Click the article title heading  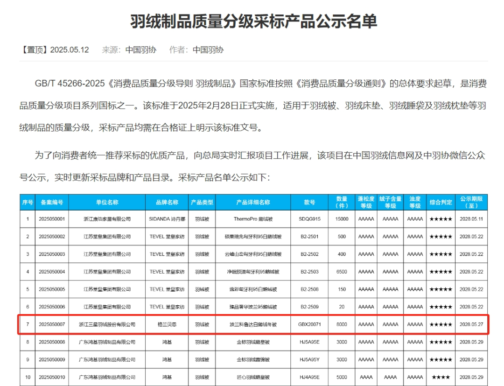pos(253,21)
